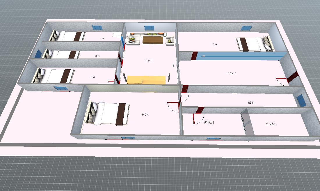
Task: Click the red door on the small living room's right wall
Action: pos(292,77)
